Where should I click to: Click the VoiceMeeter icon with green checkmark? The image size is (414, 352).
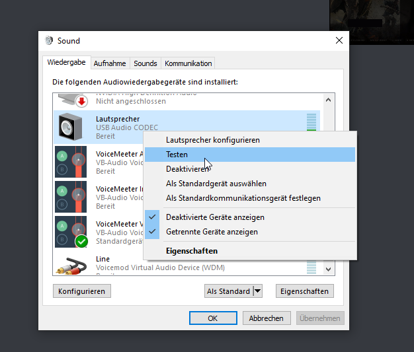(x=70, y=231)
